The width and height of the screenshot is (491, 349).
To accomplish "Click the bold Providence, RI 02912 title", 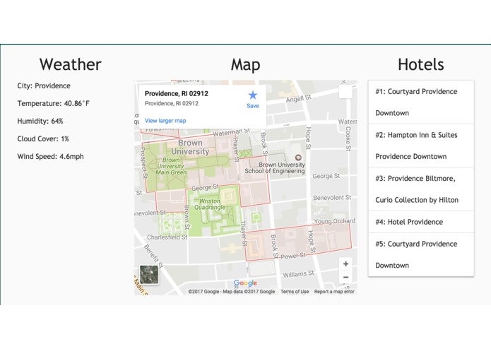I will (177, 93).
